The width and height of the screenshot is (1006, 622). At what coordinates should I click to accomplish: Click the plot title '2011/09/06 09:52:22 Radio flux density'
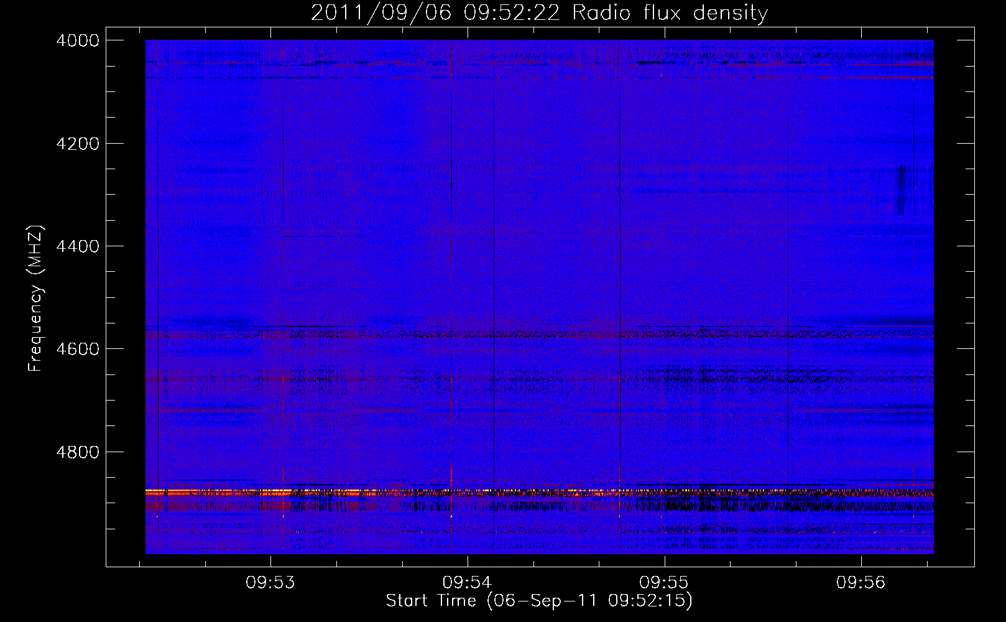[539, 13]
